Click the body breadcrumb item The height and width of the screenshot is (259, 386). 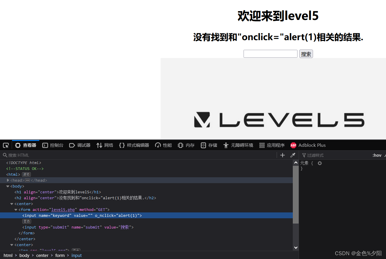(x=24, y=255)
